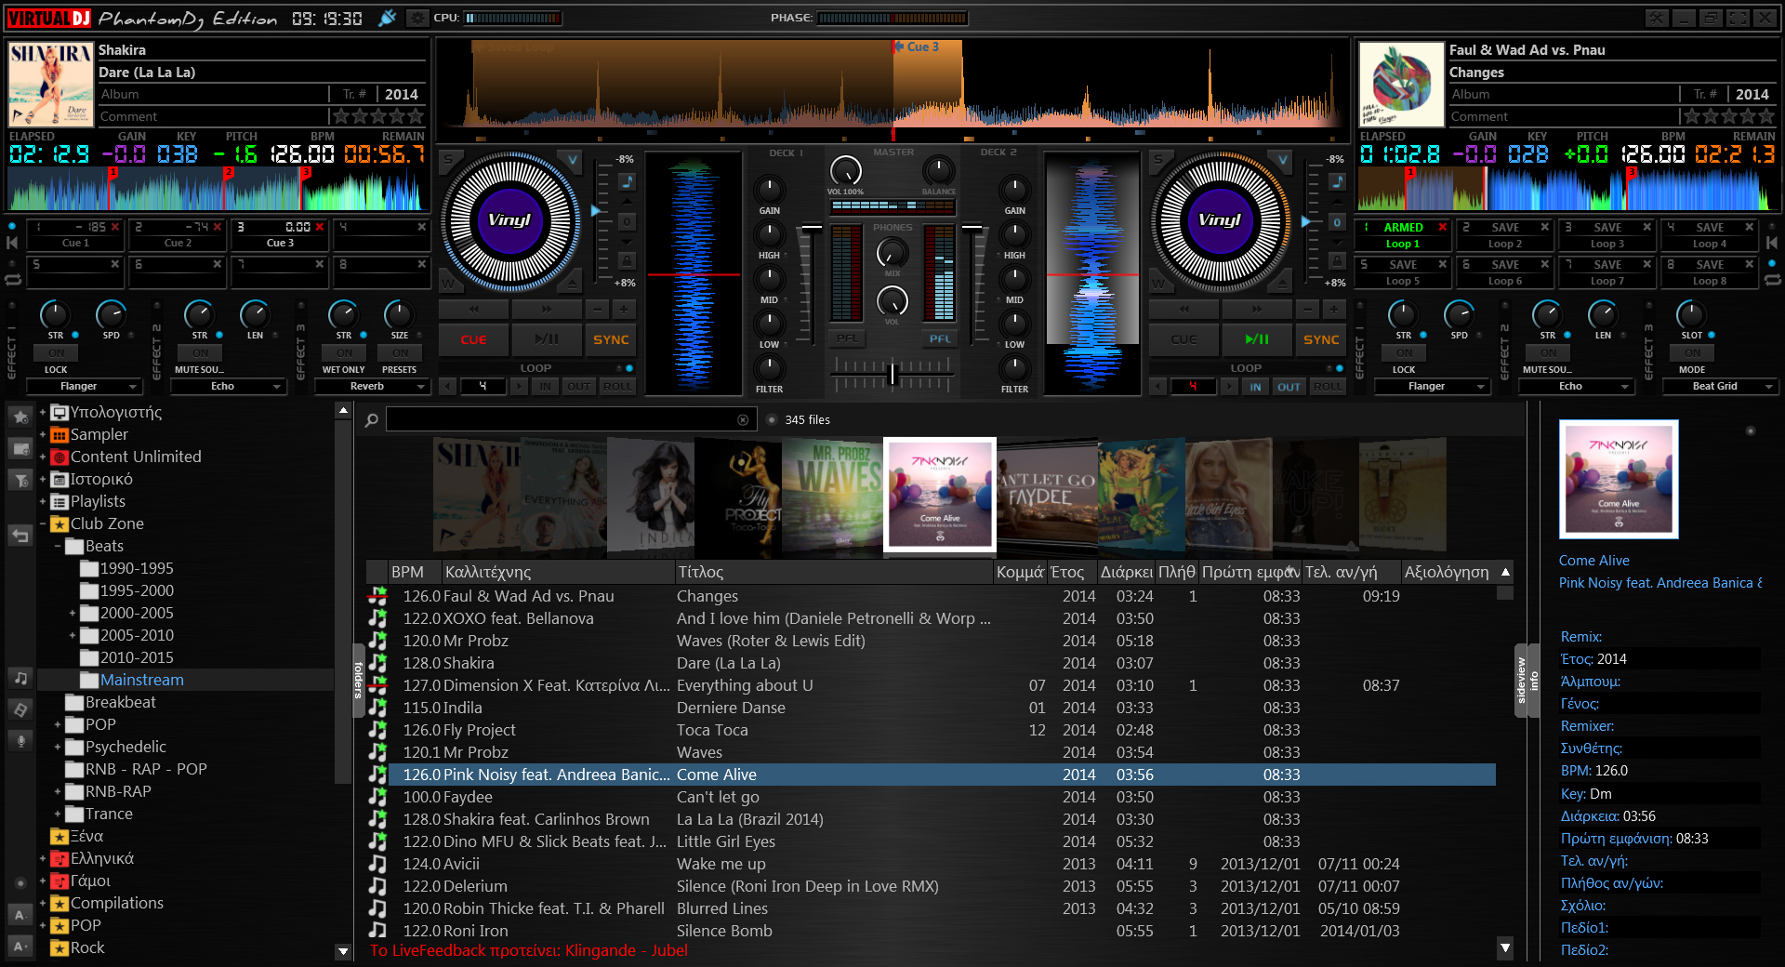Turn on Flanger effect 1 on deck 2
This screenshot has height=967, width=1785.
click(1404, 353)
